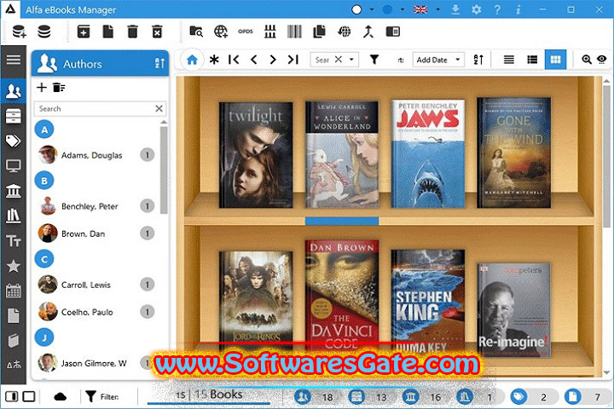Image resolution: width=614 pixels, height=409 pixels.
Task: Open the Twilight book cover
Action: 256,155
